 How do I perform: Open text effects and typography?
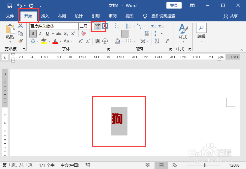click(33, 41)
